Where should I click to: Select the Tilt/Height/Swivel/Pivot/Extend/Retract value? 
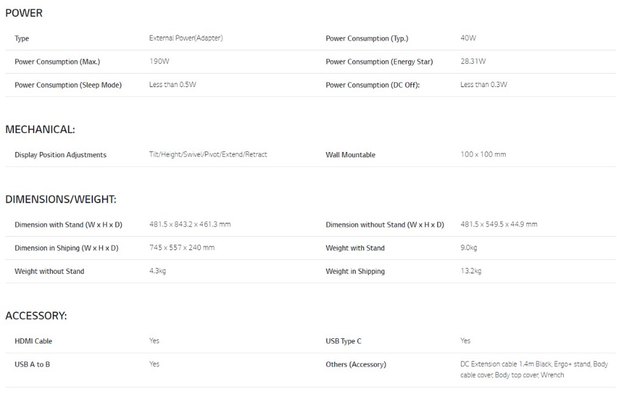tap(208, 154)
